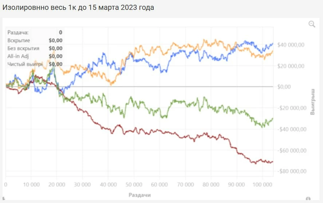The height and width of the screenshot is (203, 323).
Task: Click the chart title about 15 марта 2023
Action: click(x=78, y=8)
